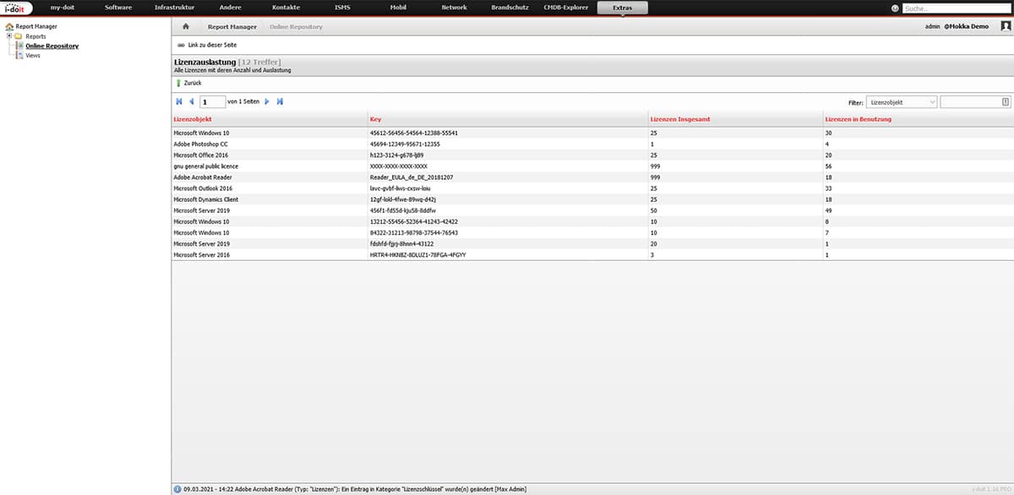Viewport: 1014px width, 495px height.
Task: Click key 84322-31213-98798-37544-76543
Action: (414, 232)
